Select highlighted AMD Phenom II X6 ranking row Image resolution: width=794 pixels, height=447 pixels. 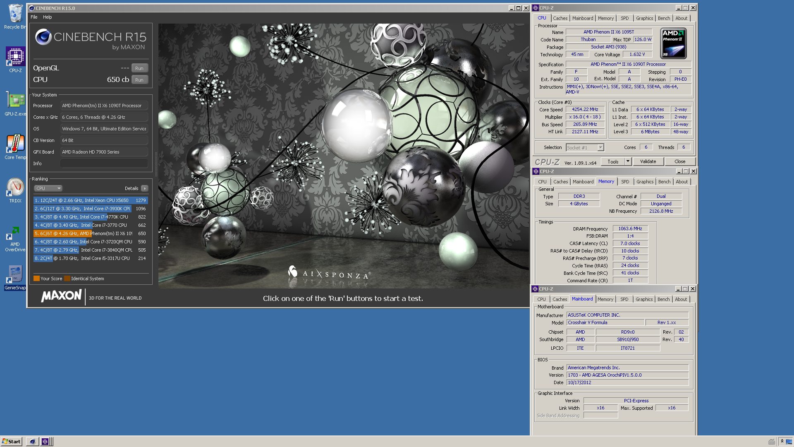pos(90,233)
